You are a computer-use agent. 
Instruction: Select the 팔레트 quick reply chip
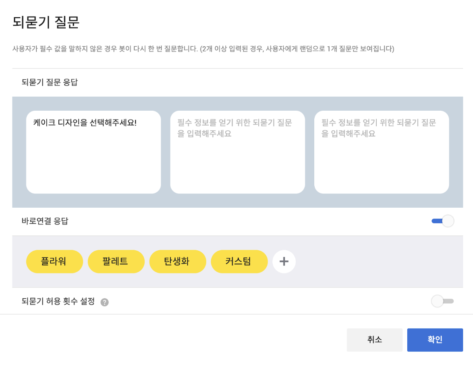(x=116, y=262)
